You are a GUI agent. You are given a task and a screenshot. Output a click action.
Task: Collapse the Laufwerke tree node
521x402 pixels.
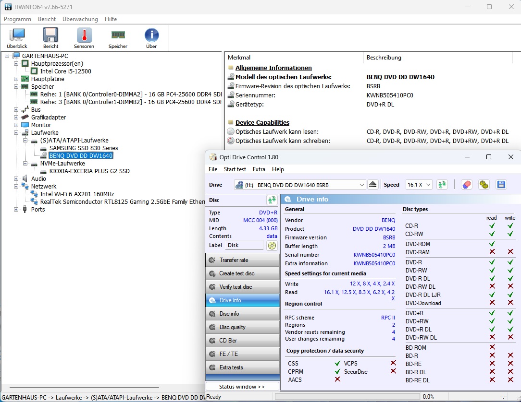coord(16,133)
